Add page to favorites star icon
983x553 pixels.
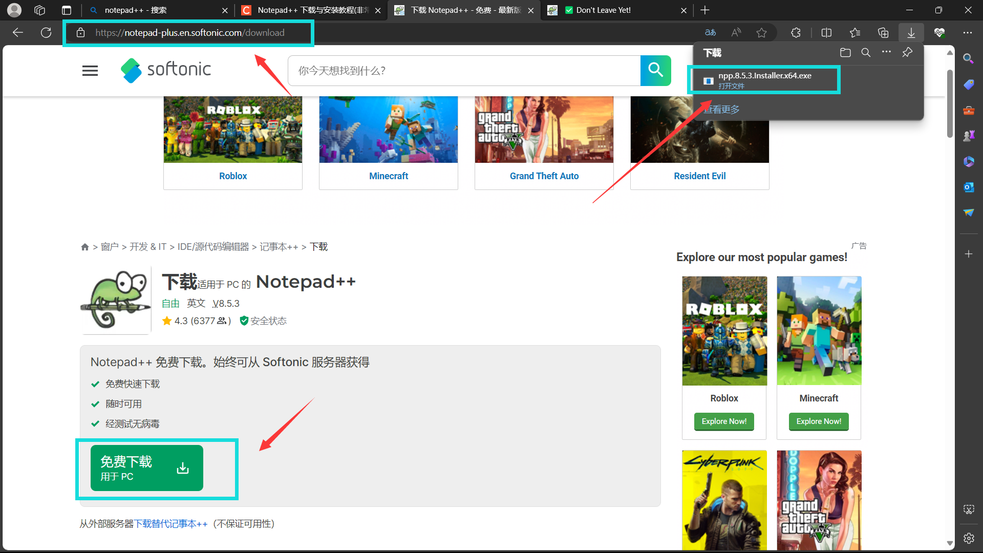coord(761,33)
